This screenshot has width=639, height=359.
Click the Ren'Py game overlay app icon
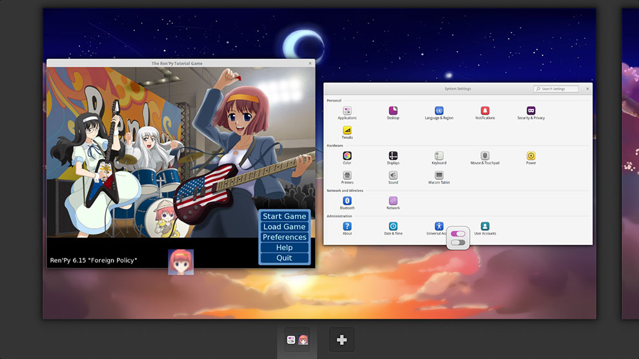point(181,262)
